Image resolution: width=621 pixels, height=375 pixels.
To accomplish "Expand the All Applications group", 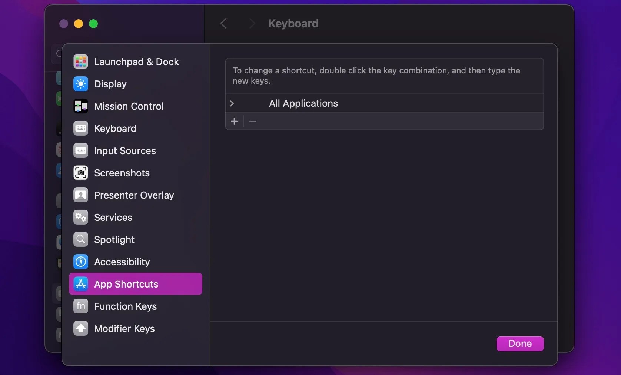I will coord(232,103).
